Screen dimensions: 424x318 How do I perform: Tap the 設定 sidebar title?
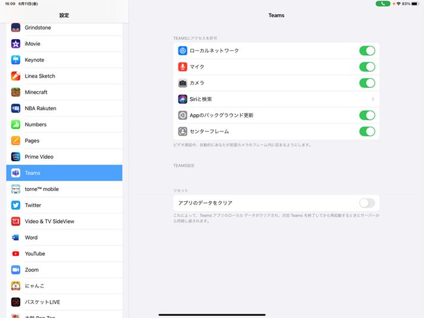64,15
